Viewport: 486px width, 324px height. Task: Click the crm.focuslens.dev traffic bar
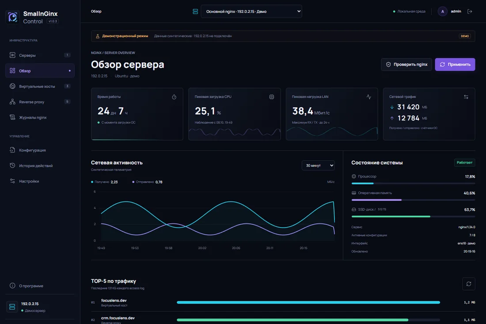click(x=308, y=320)
